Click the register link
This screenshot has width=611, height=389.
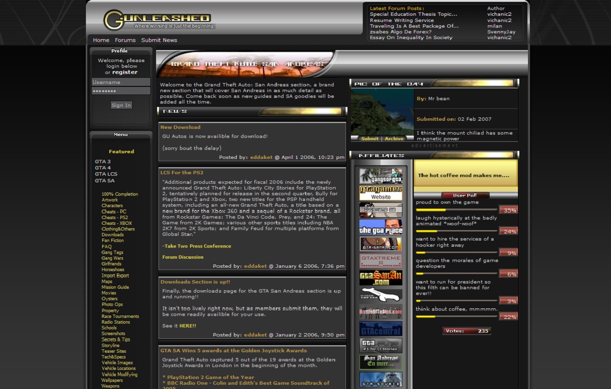tap(125, 73)
